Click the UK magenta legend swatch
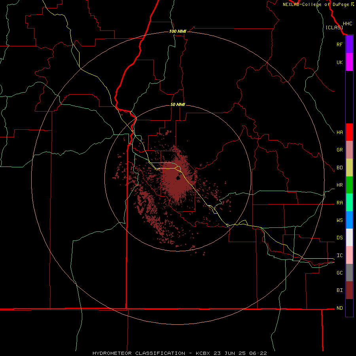 (x=349, y=62)
